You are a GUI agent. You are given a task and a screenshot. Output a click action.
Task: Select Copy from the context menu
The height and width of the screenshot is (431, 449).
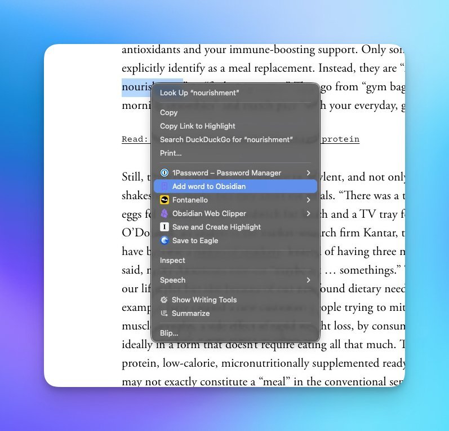click(x=235, y=112)
